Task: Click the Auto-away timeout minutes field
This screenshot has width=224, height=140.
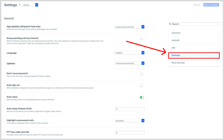Action: pos(129,109)
